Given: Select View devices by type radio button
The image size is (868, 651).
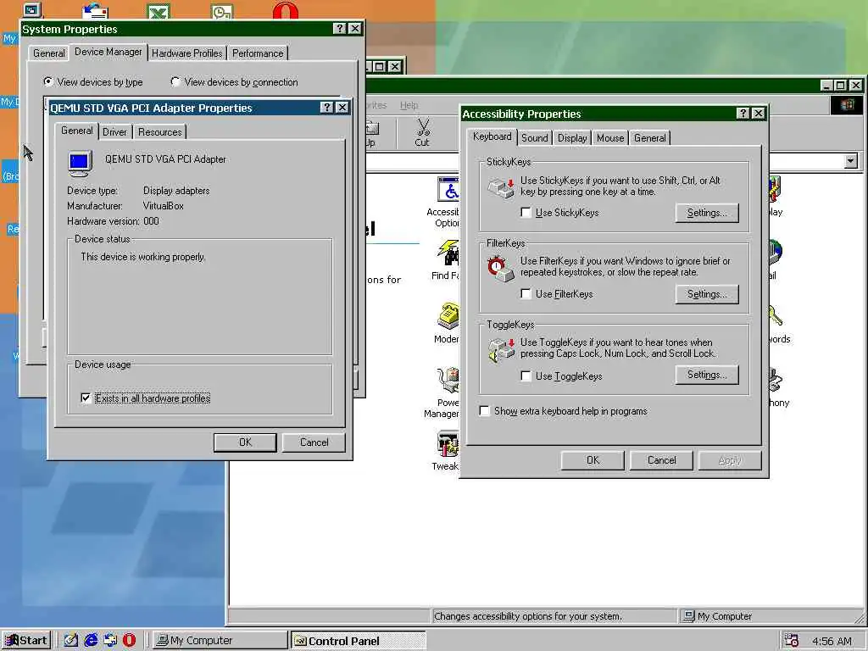Looking at the screenshot, I should 48,81.
